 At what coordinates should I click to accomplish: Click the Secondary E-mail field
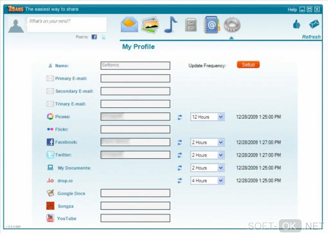135,91
